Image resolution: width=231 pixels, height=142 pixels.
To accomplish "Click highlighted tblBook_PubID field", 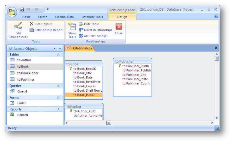I will (83, 95).
